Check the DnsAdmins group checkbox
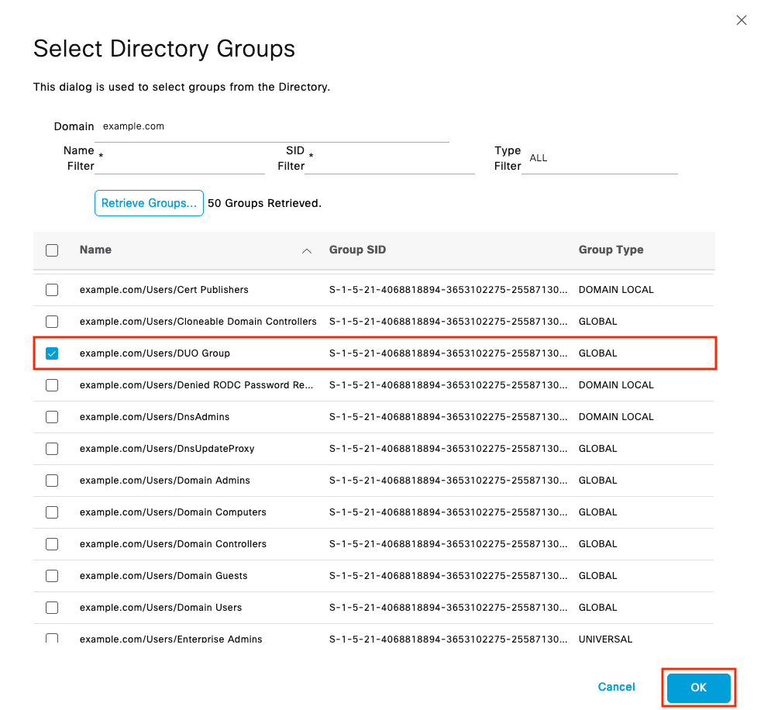The height and width of the screenshot is (710, 764). pos(52,417)
